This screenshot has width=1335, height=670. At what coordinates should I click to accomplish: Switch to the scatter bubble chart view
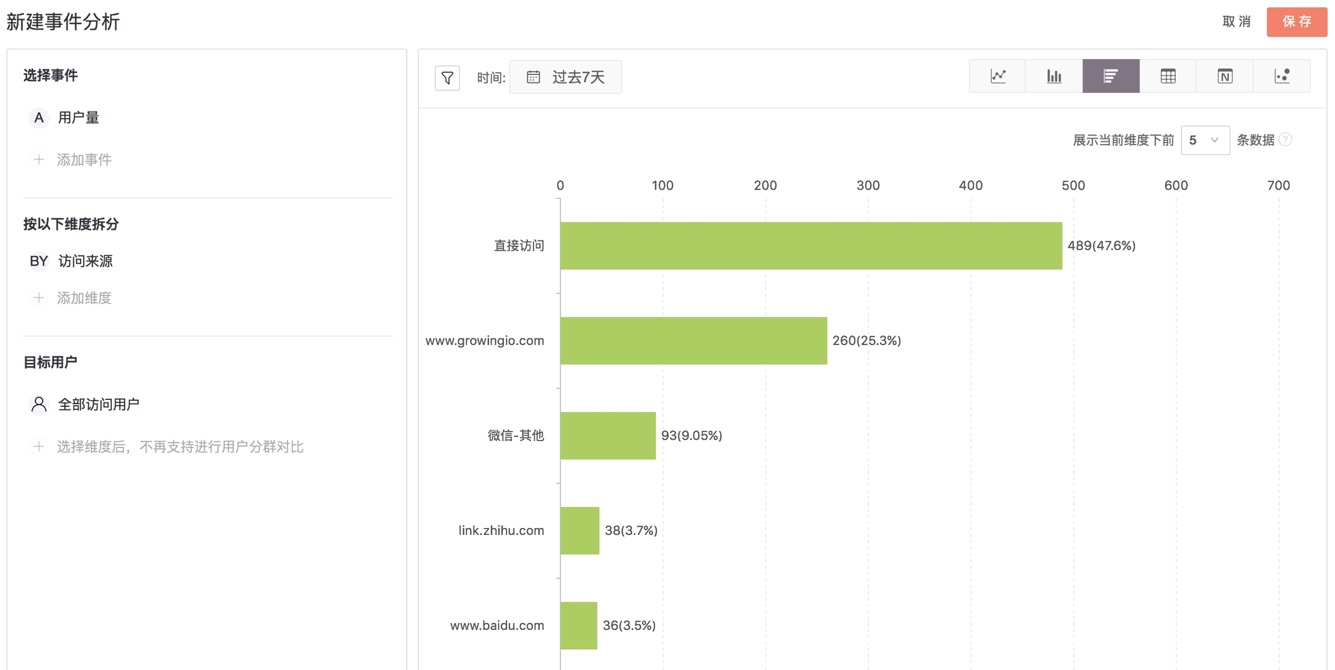click(1282, 76)
